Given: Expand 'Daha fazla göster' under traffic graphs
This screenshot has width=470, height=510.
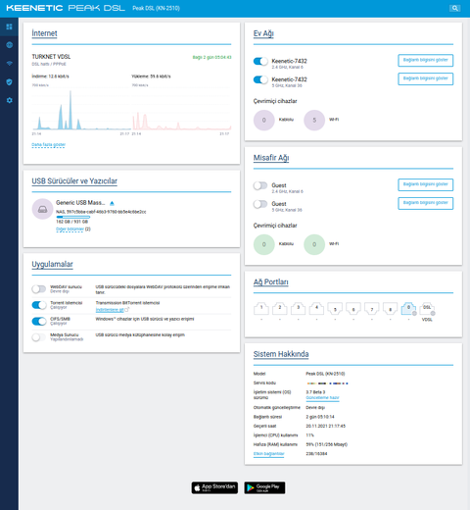Looking at the screenshot, I should coord(49,145).
